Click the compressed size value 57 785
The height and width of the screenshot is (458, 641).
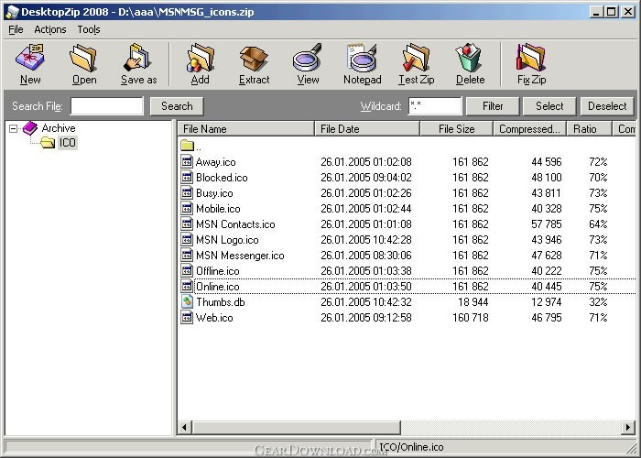pyautogui.click(x=547, y=224)
